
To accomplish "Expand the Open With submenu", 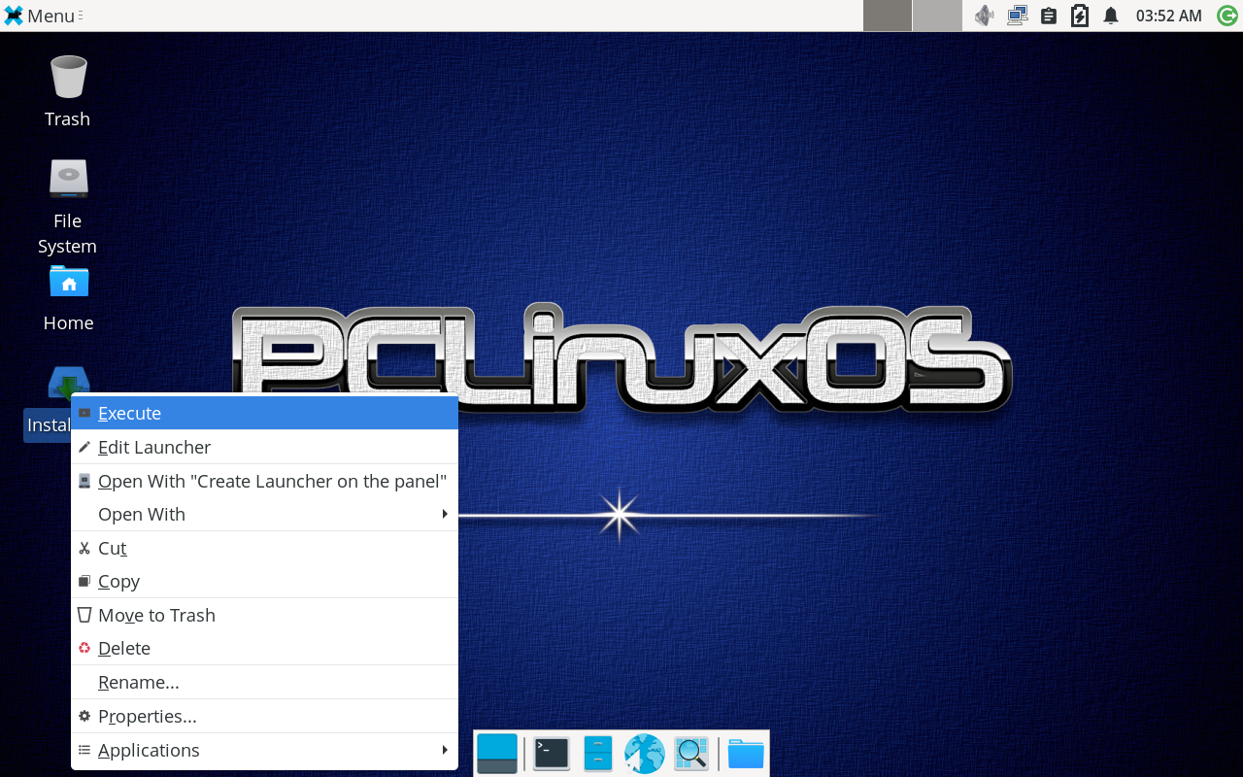I will tap(264, 514).
